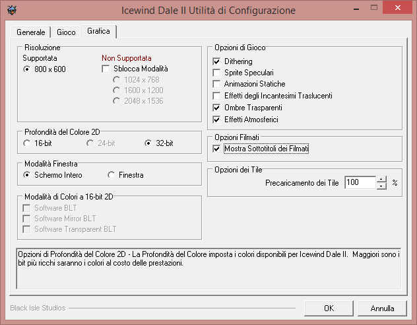
Task: Click the 'Non Supportata' red label
Action: (x=127, y=58)
